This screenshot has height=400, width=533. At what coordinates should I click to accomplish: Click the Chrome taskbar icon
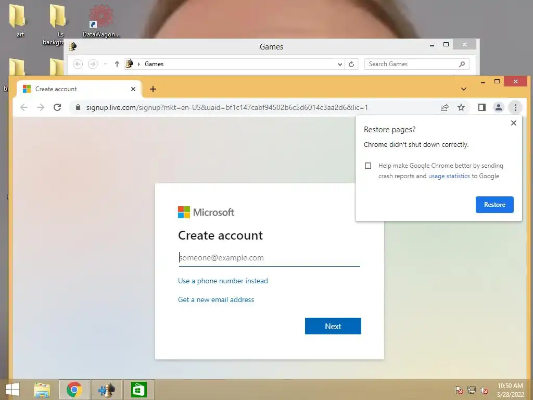[x=74, y=390]
